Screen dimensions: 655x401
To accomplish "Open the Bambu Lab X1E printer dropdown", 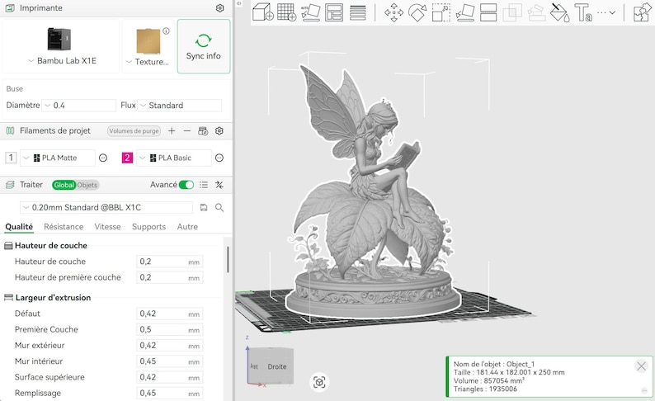I will pyautogui.click(x=62, y=60).
